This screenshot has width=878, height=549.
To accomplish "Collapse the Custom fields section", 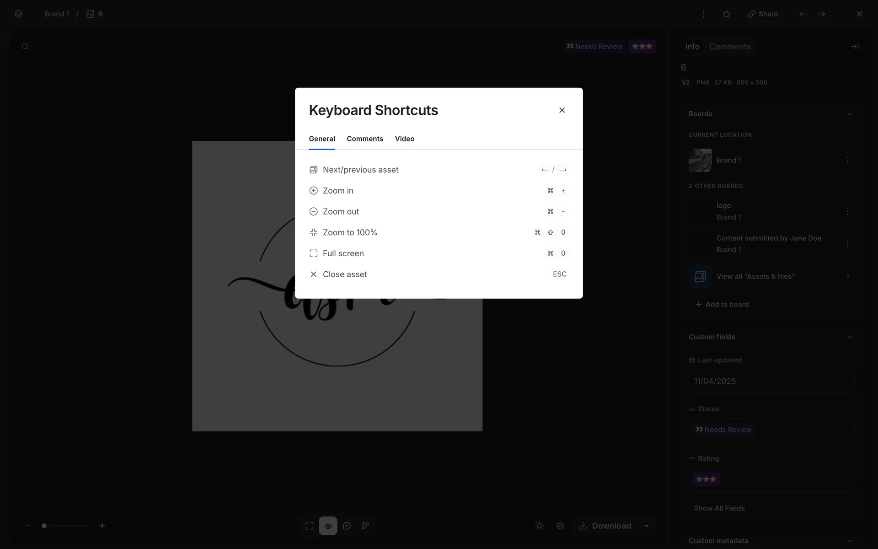I will click(850, 337).
